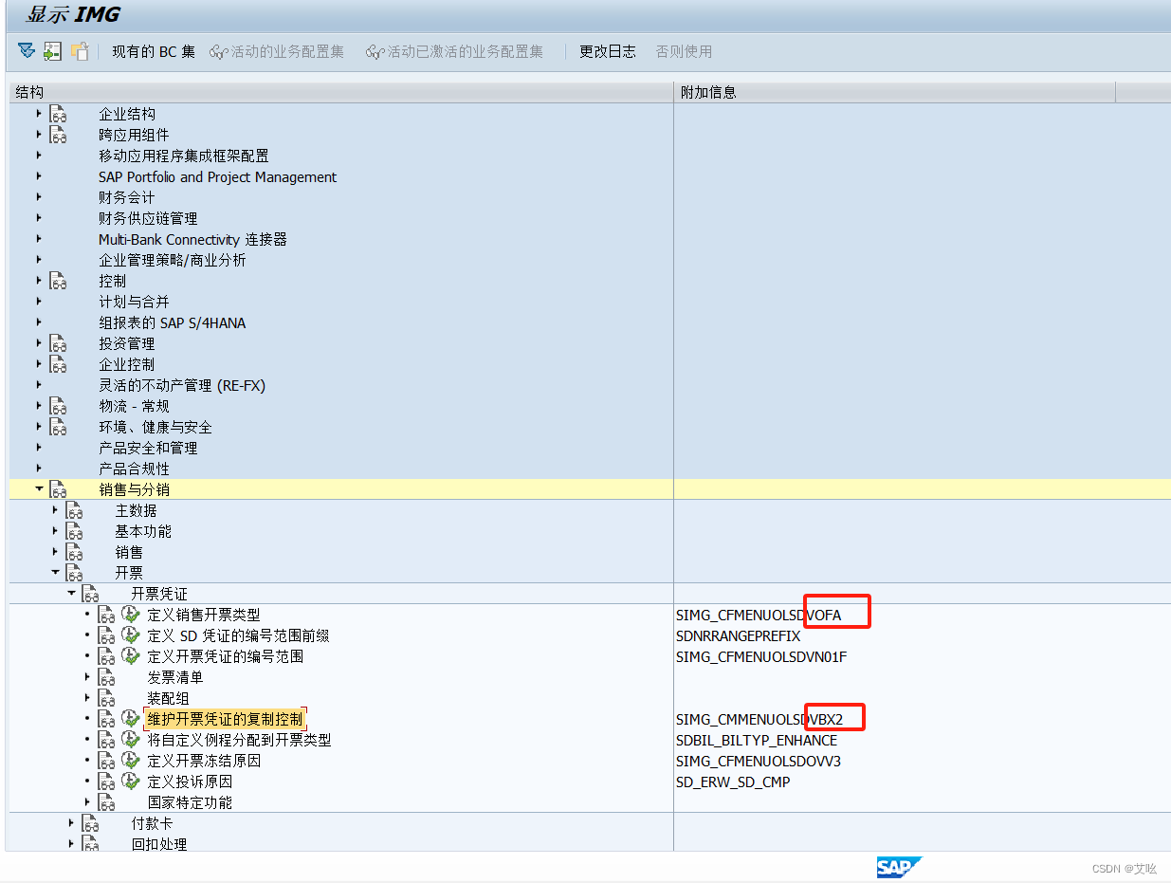Select the 维护开票凭证的复制控制 label
Image resolution: width=1171 pixels, height=883 pixels.
225,719
